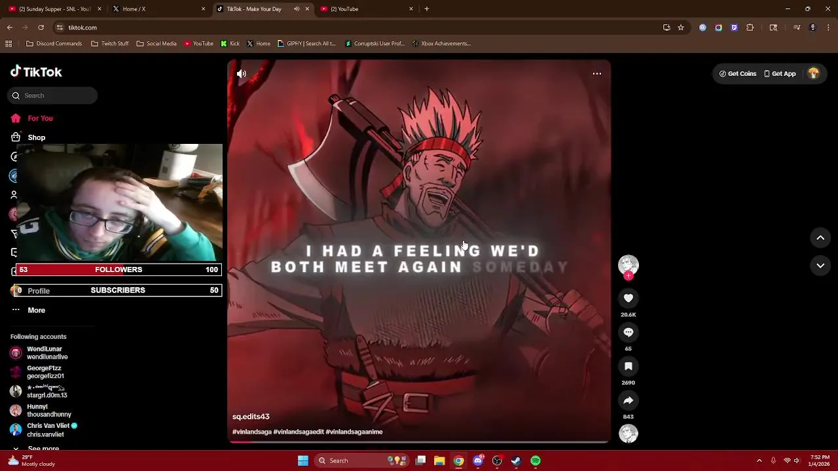This screenshot has width=838, height=471.
Task: Open the Profile page in sidebar
Action: pos(31,291)
